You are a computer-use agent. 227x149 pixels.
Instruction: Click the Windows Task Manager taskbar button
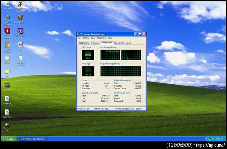[33, 139]
